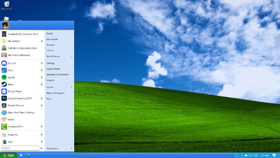Click the Camtasia 2021 green icon
The height and width of the screenshot is (158, 280).
pyautogui.click(x=4, y=126)
